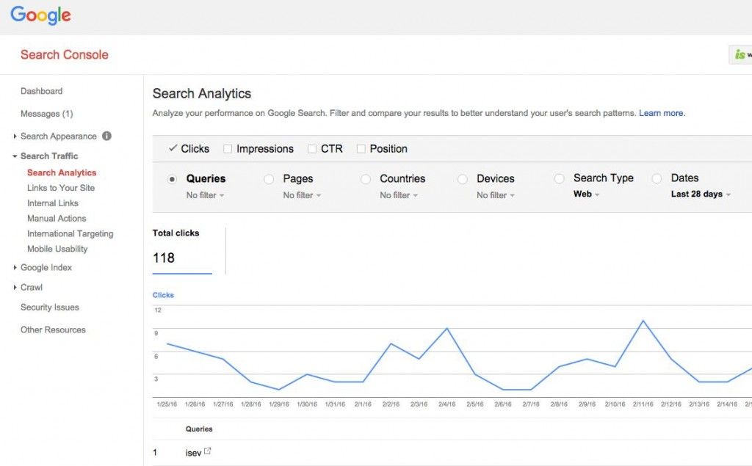Open the No filter dropdown under Queries
Viewport: 752px width, 466px height.
pos(205,195)
